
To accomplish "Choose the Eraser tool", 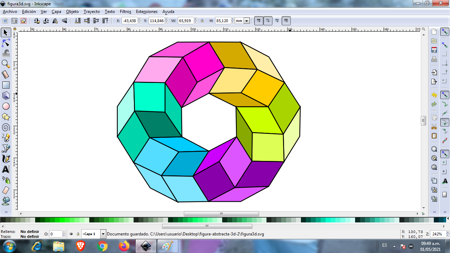I will pos(6,190).
